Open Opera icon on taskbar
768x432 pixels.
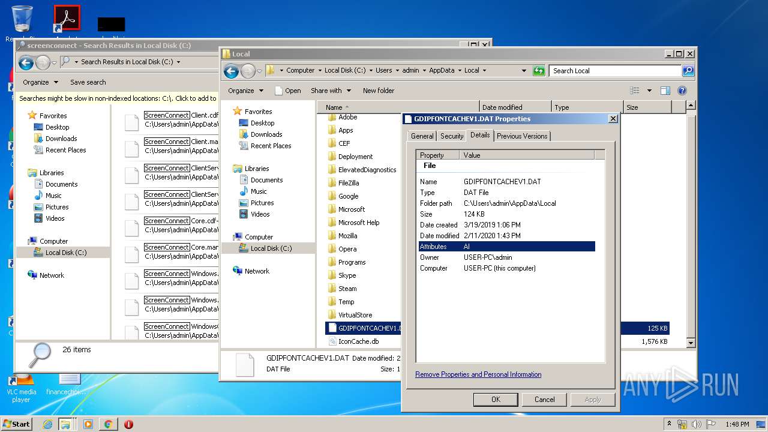(128, 424)
